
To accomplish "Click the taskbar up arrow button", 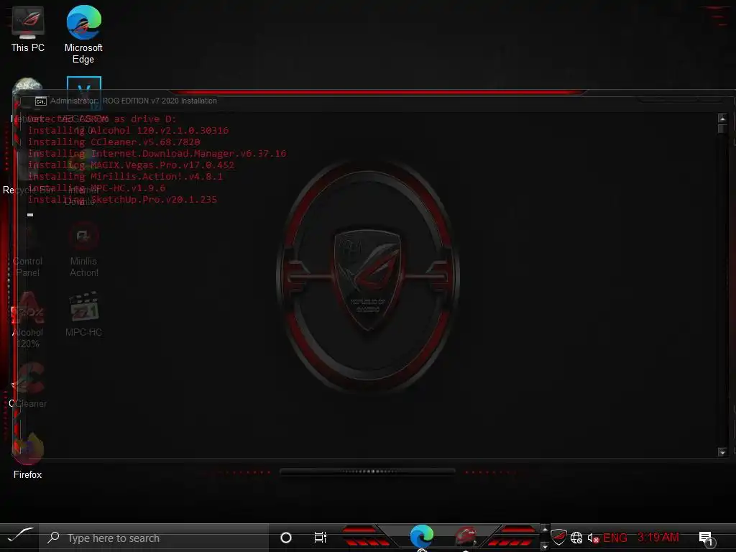I will 545,530.
